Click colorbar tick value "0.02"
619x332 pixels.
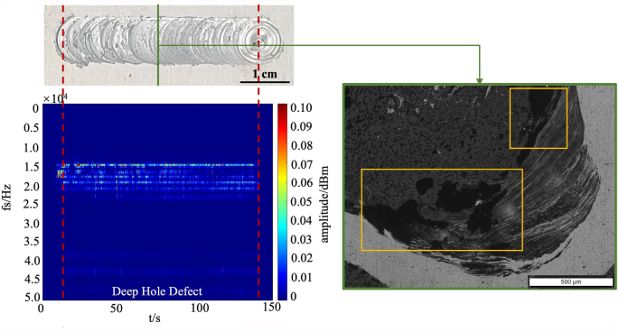(x=301, y=258)
